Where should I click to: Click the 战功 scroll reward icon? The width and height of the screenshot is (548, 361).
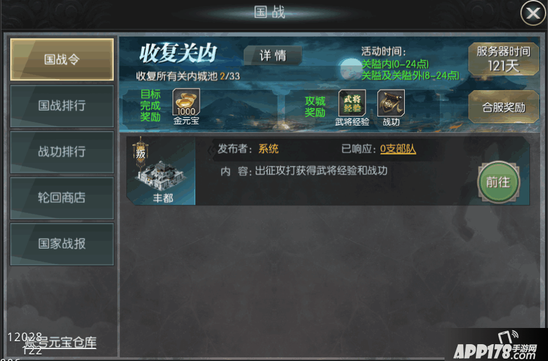391,103
